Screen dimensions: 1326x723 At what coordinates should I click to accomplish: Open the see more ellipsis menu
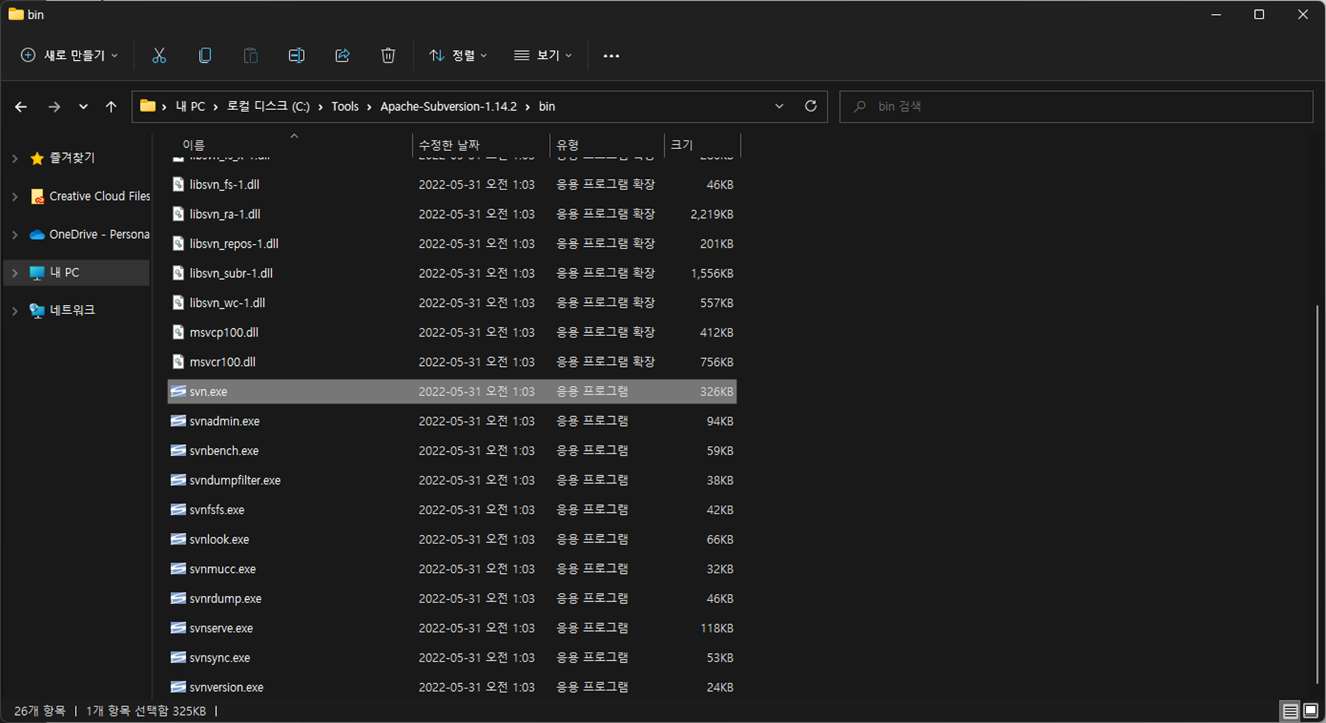pyautogui.click(x=611, y=56)
